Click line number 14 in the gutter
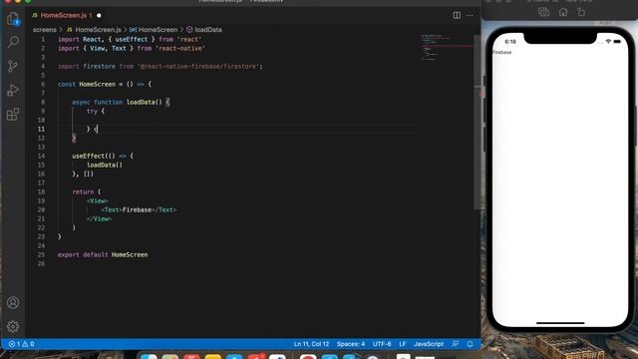The image size is (638, 359). (41, 156)
